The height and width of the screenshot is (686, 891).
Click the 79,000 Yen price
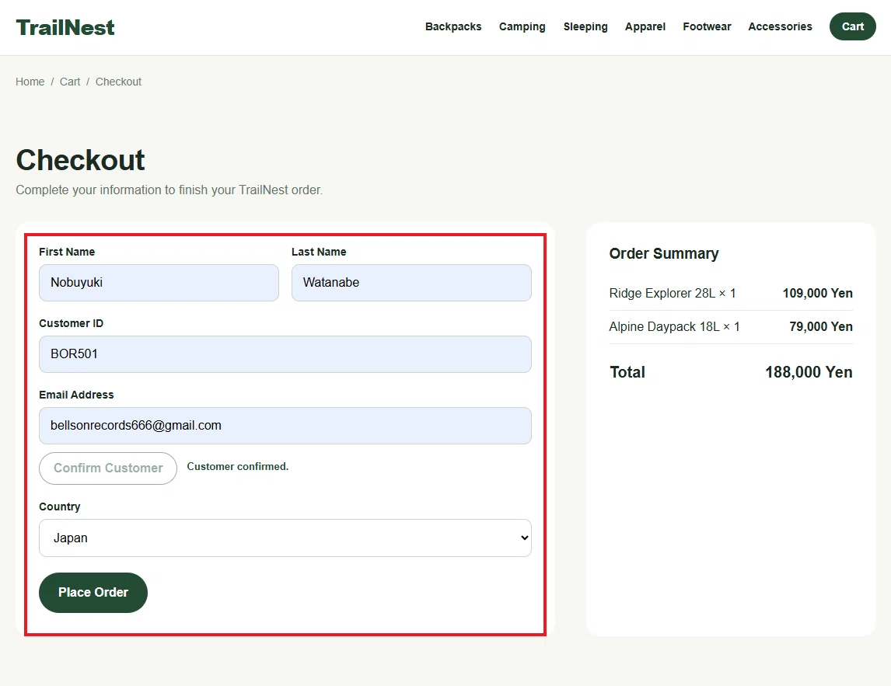click(x=821, y=326)
